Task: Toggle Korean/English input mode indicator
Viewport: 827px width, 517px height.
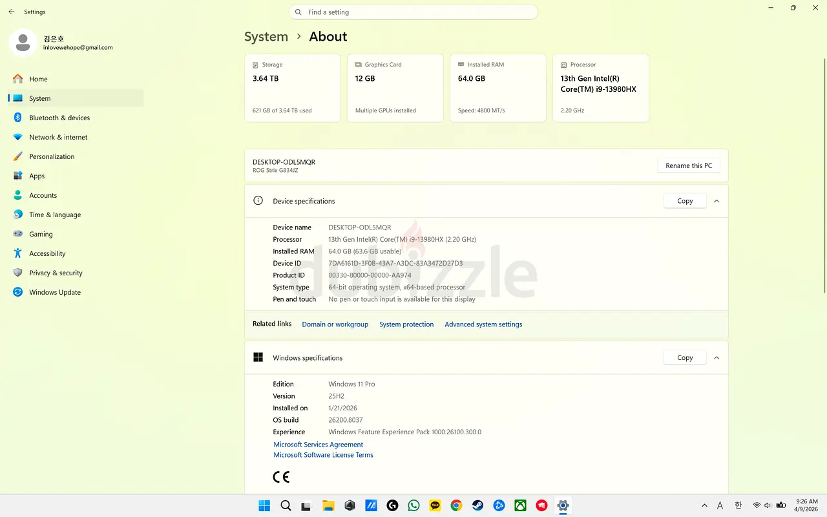Action: (x=738, y=505)
